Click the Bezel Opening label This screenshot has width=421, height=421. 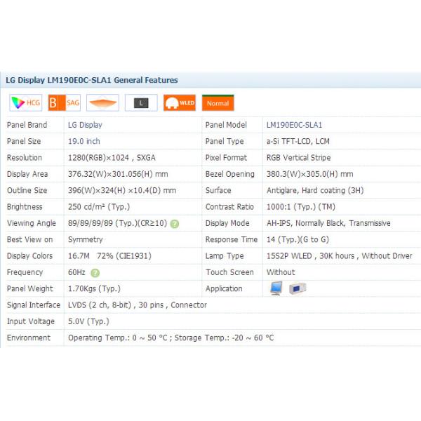230,174
